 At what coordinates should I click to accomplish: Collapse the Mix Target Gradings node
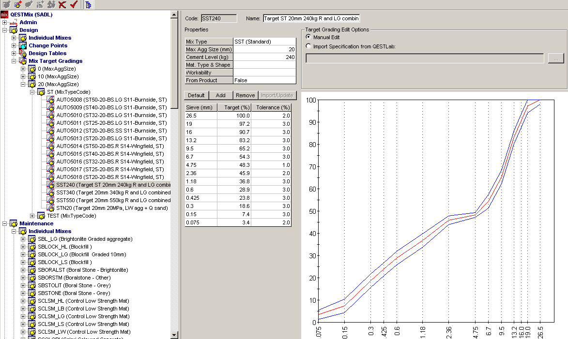point(14,61)
